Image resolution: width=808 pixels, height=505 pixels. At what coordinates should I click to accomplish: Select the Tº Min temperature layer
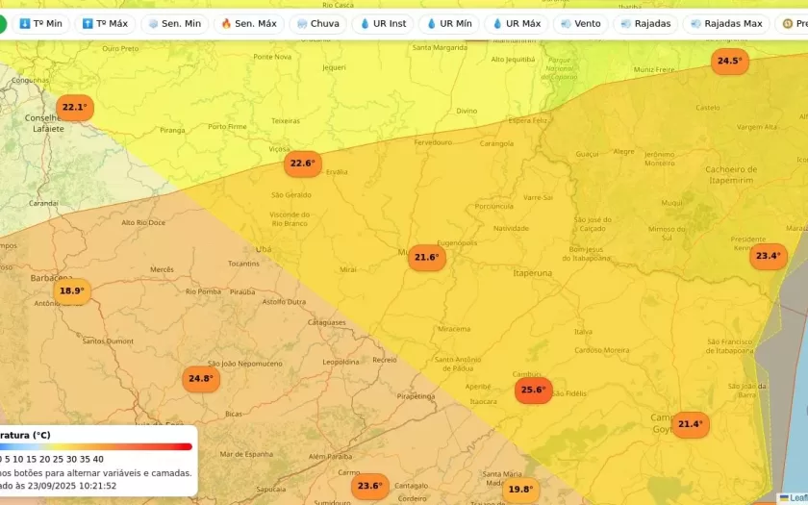click(38, 23)
